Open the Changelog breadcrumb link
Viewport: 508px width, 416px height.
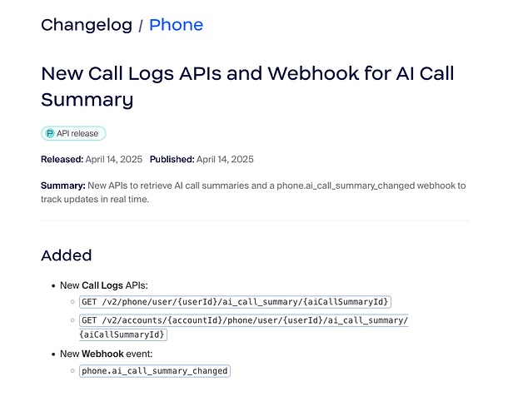tap(87, 25)
